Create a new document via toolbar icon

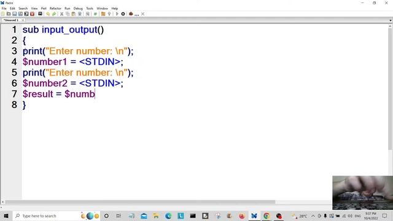click(x=2, y=14)
